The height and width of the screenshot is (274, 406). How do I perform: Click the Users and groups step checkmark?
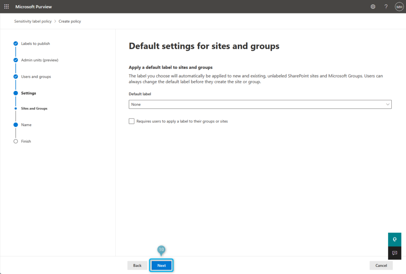(15, 77)
